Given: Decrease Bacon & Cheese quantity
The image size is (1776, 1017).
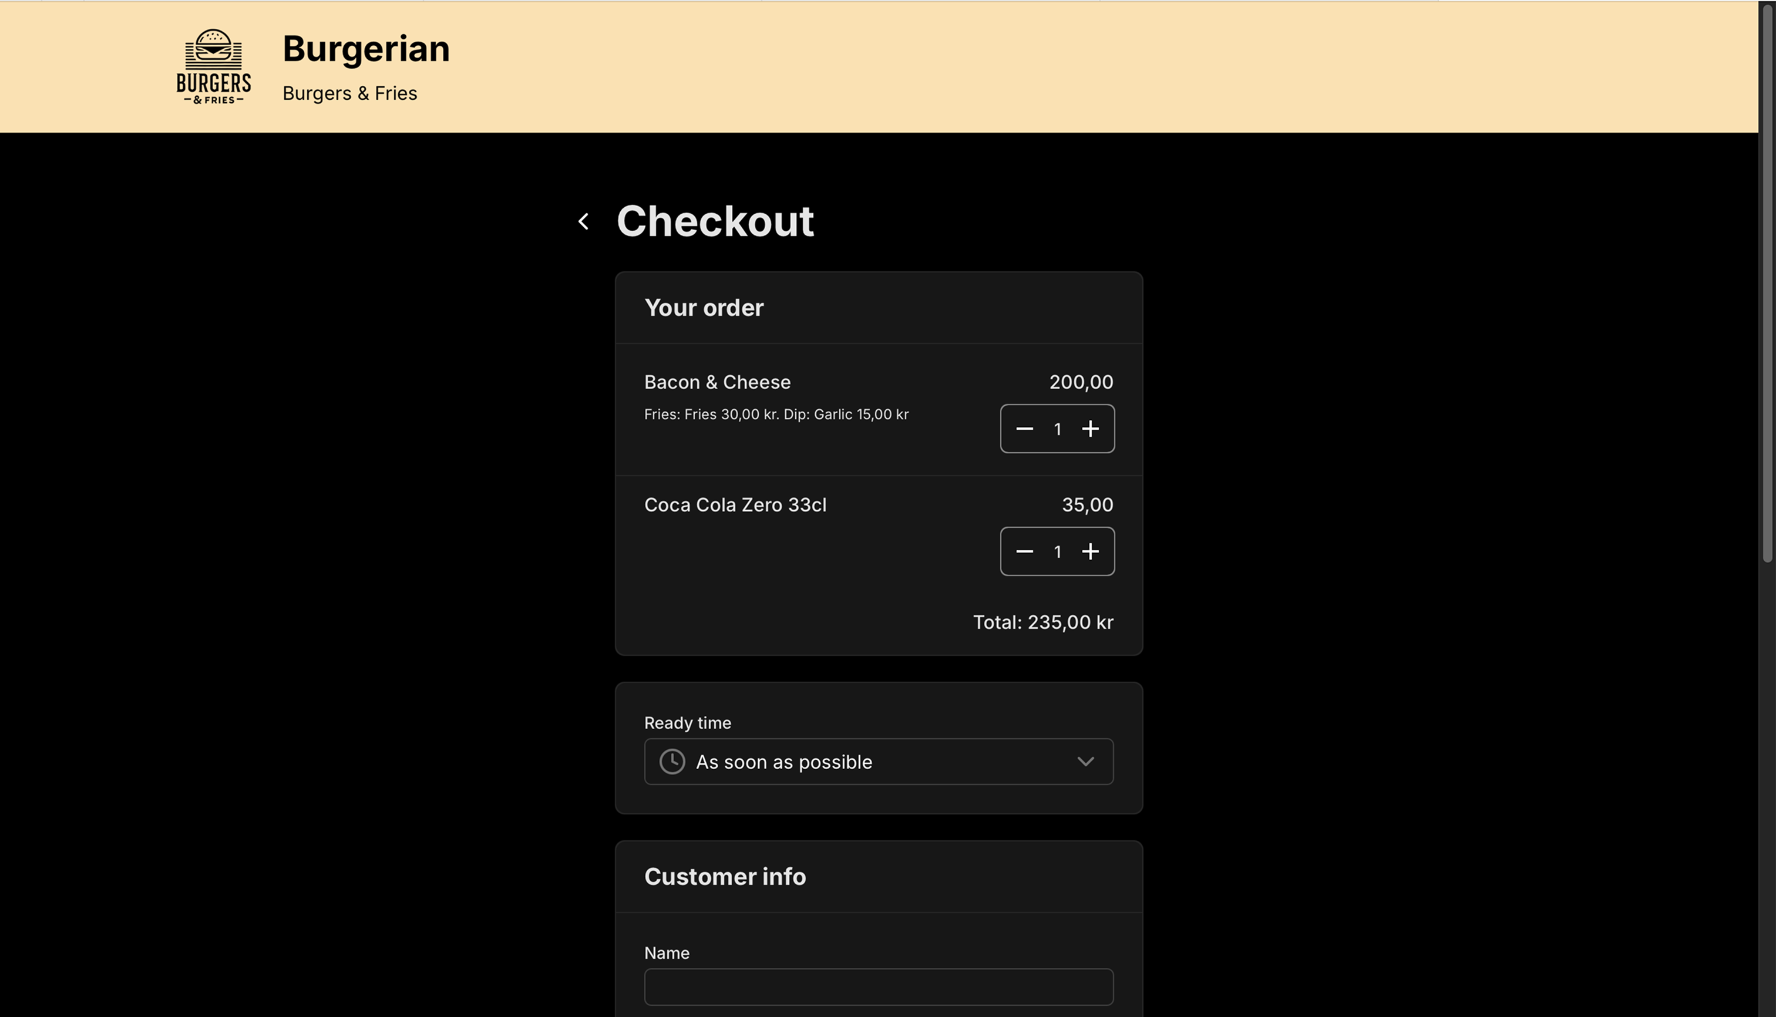Looking at the screenshot, I should coord(1024,429).
